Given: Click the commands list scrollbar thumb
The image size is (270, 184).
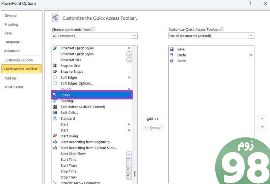Looking at the screenshot, I should 134,174.
